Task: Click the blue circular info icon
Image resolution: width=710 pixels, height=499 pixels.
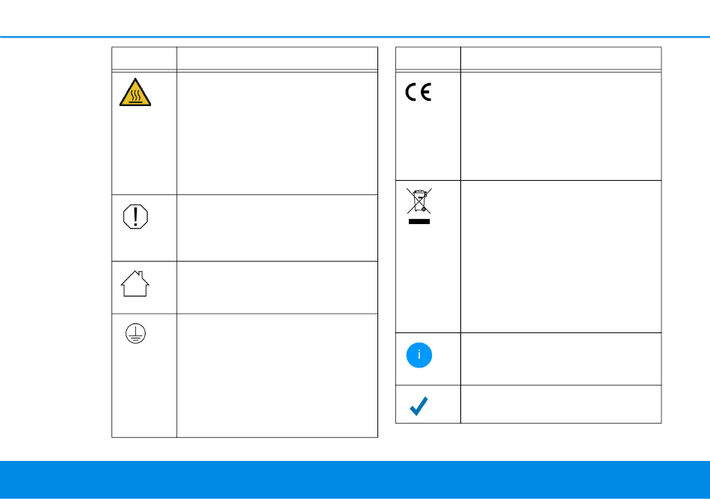Action: [419, 355]
